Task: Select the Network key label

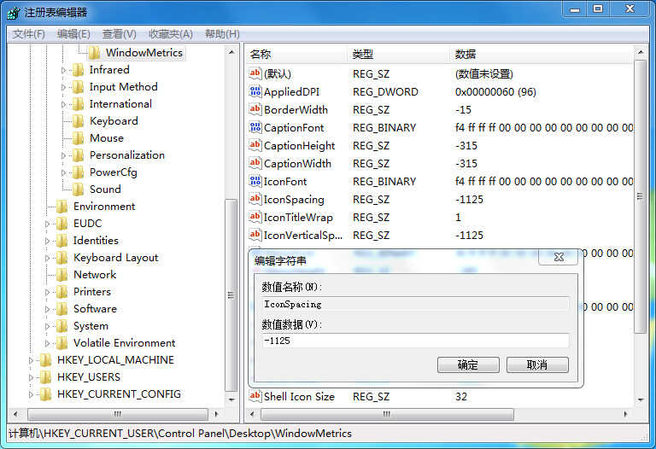Action: 95,275
